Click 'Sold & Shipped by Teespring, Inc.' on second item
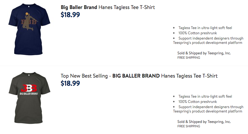 pyautogui.click(x=204, y=122)
